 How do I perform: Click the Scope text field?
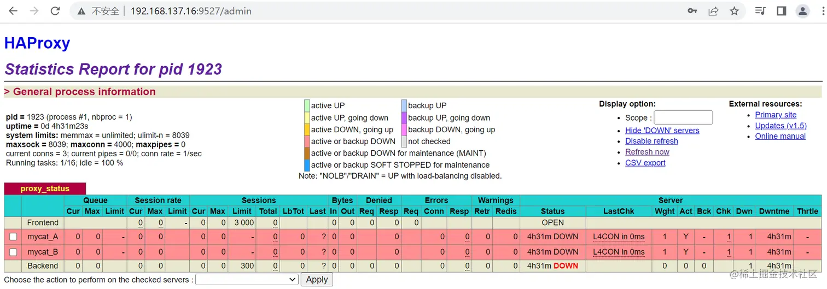click(x=683, y=117)
